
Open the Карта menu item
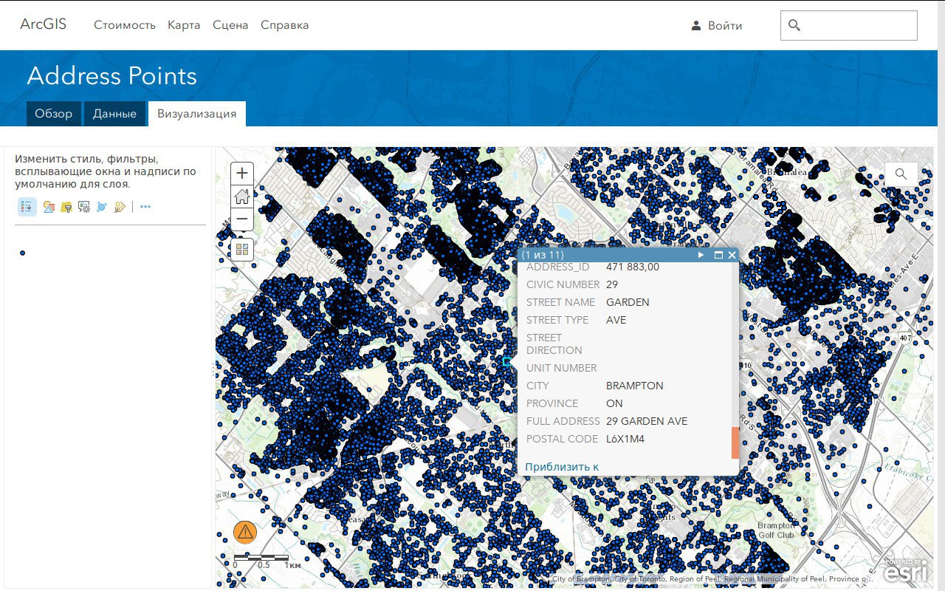(184, 25)
